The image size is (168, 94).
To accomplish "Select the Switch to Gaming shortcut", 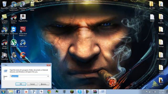I will (14, 19).
